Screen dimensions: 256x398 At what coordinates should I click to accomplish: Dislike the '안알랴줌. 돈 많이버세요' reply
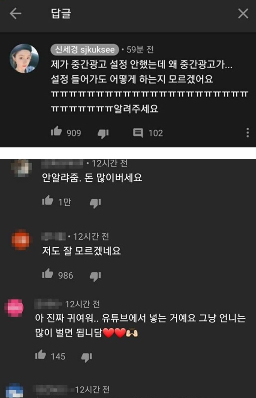[x=95, y=203]
